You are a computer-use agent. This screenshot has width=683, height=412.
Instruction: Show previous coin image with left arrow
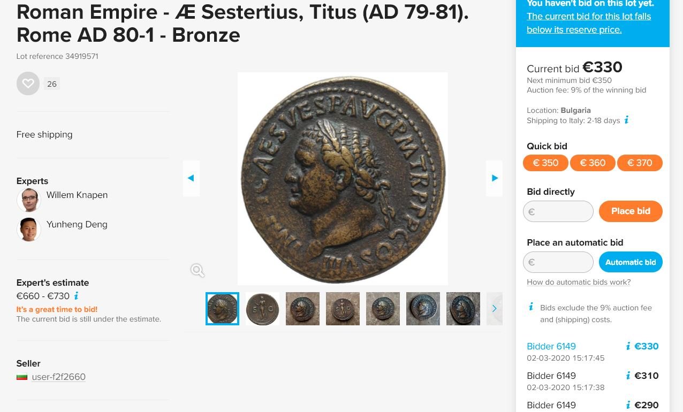[x=191, y=178]
